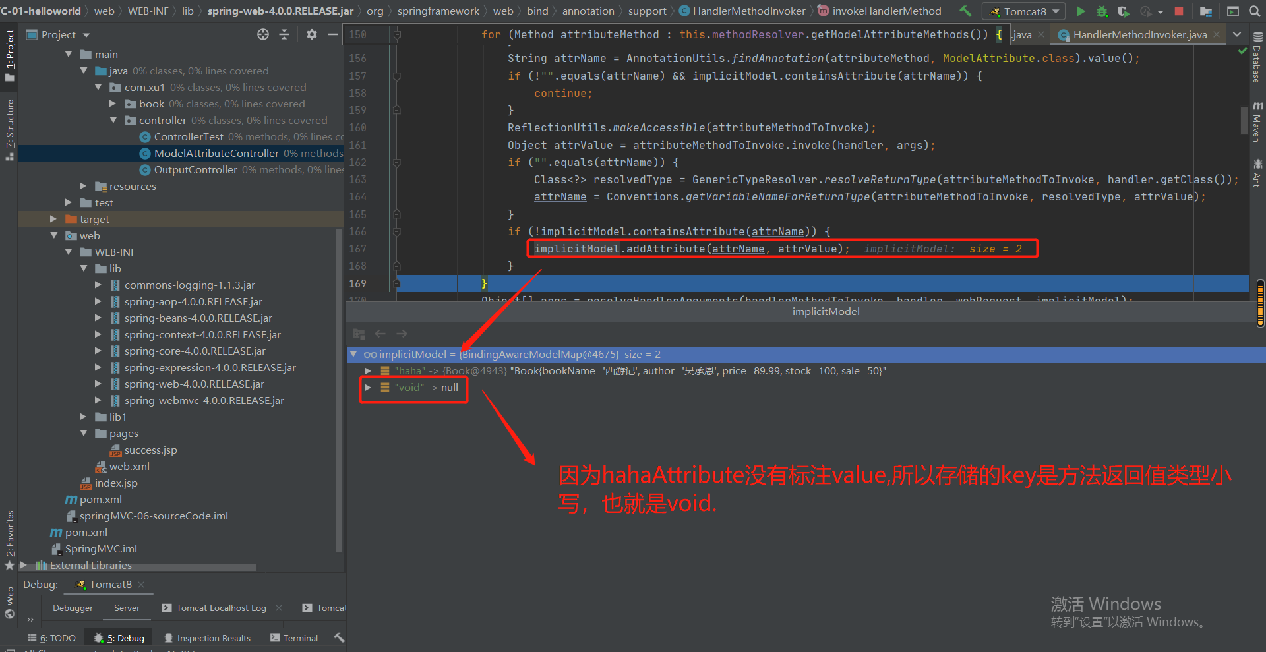This screenshot has height=652, width=1266.
Task: Start debugging with the bug icon
Action: click(1102, 11)
